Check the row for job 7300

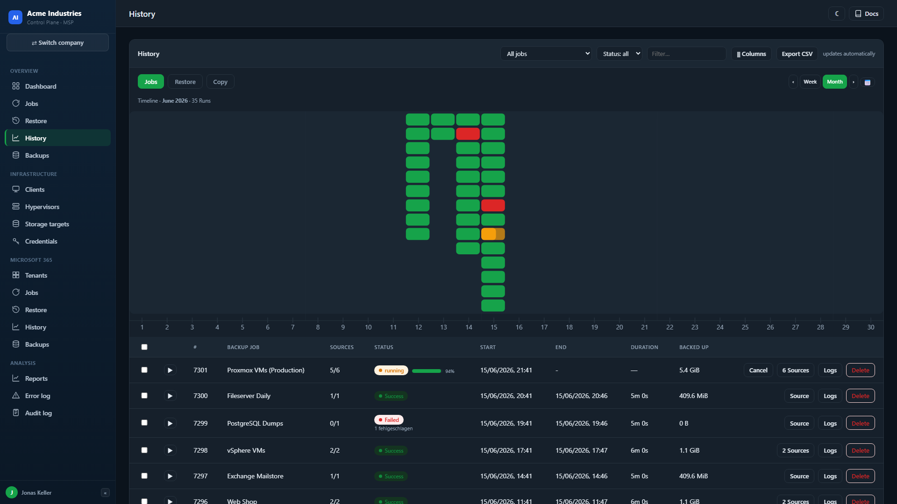coord(144,396)
